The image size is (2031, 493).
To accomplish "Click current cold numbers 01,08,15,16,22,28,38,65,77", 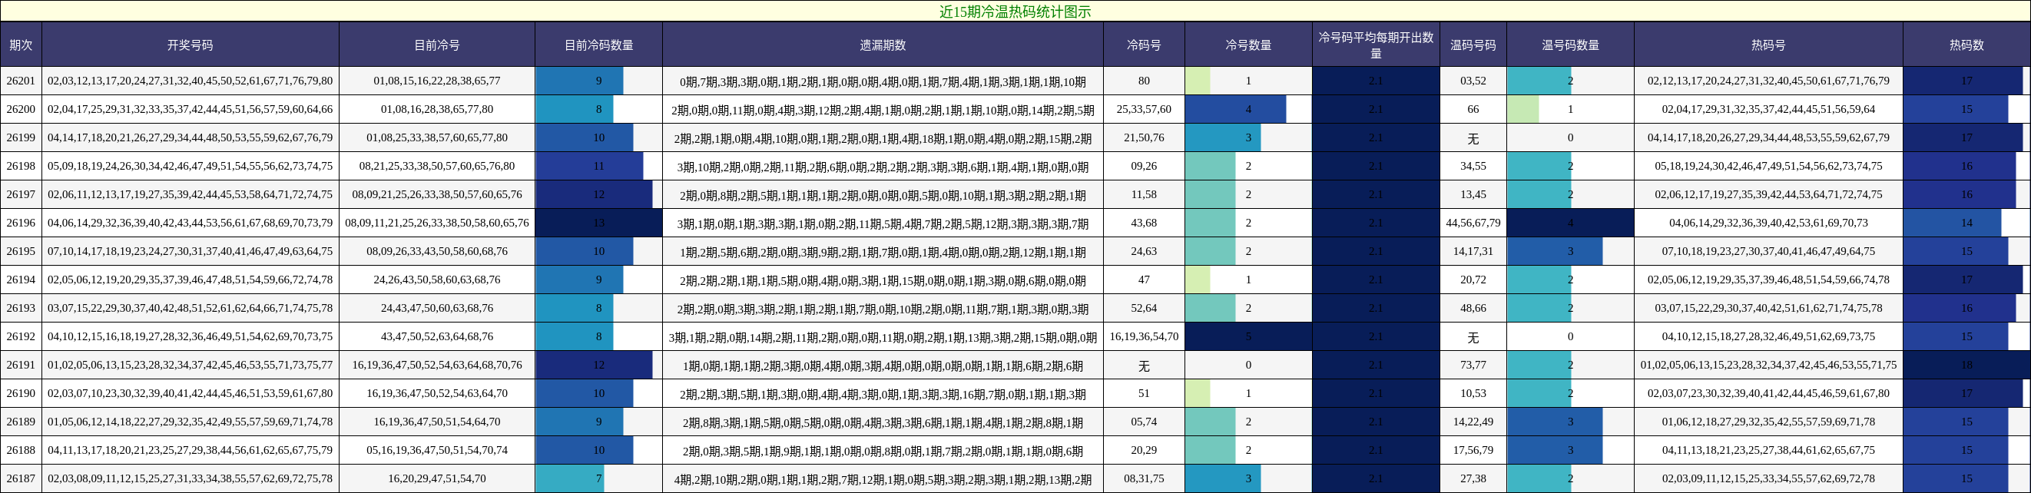I will pos(437,81).
